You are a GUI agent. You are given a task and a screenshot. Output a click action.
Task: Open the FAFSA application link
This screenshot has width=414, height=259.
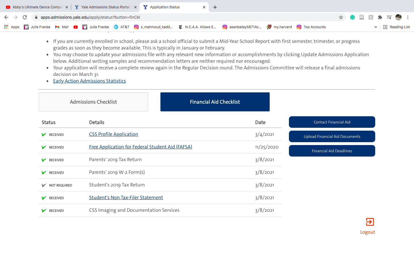click(x=141, y=147)
